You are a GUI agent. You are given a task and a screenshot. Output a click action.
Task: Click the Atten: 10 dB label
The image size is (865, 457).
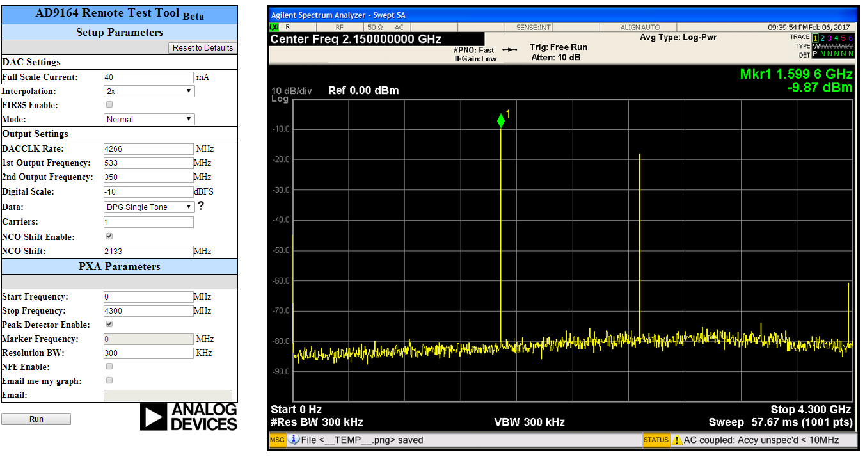[556, 58]
